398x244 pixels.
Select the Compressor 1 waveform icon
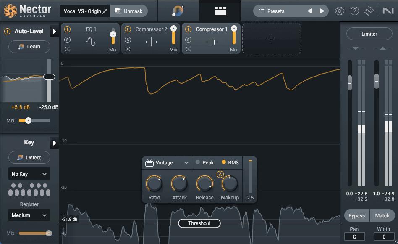[x=212, y=42]
